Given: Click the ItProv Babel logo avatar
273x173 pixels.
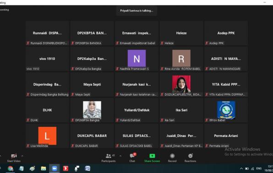Looking at the screenshot, I should point(226,110).
